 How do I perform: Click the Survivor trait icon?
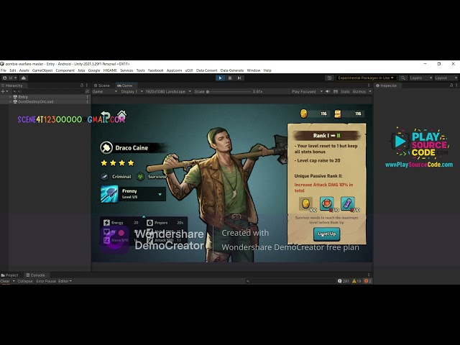pos(141,177)
